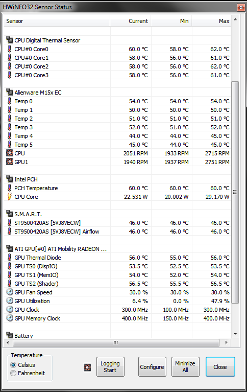Image resolution: width=247 pixels, height=392 pixels.
Task: Select the GPU TS1 (MemIO) row
Action: click(x=117, y=275)
